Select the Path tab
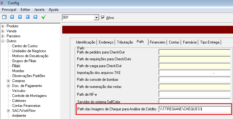The width and height of the screenshot is (233, 119). (140, 42)
